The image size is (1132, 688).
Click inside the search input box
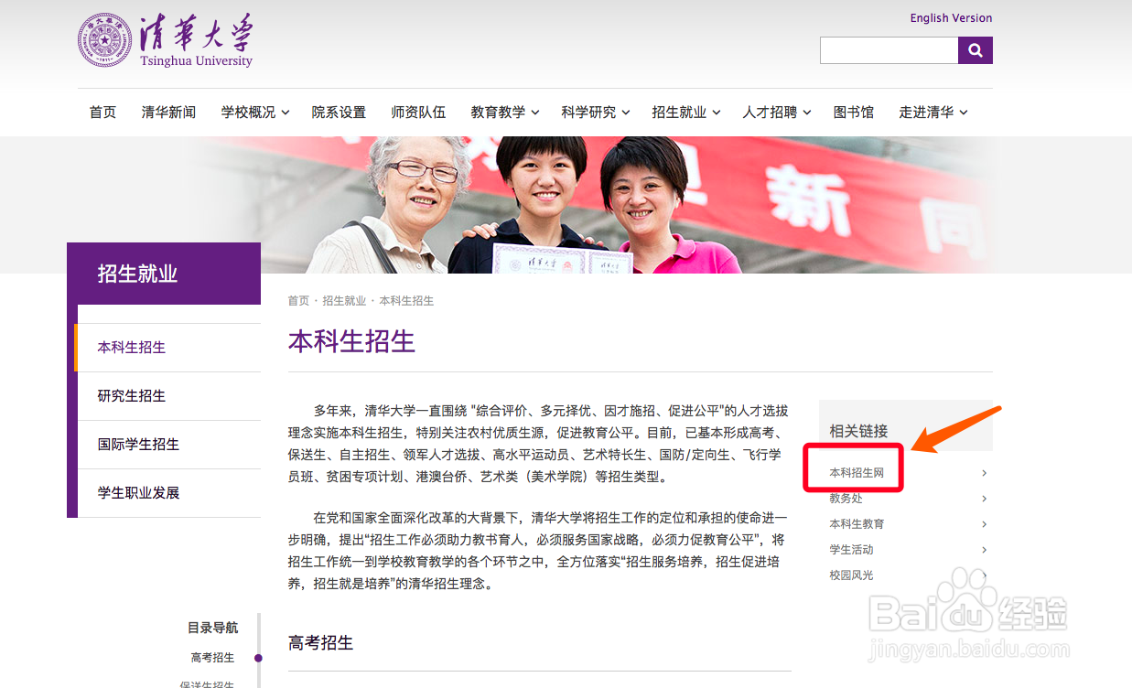point(888,50)
